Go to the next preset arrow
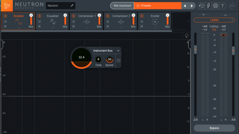The width and height of the screenshot is (239, 134). tap(192, 6)
